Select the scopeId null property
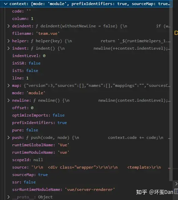 [28, 160]
